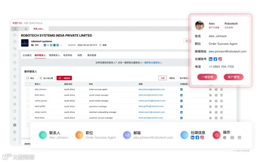
Task: Click the 加入地址簿 button
Action: 46,78
